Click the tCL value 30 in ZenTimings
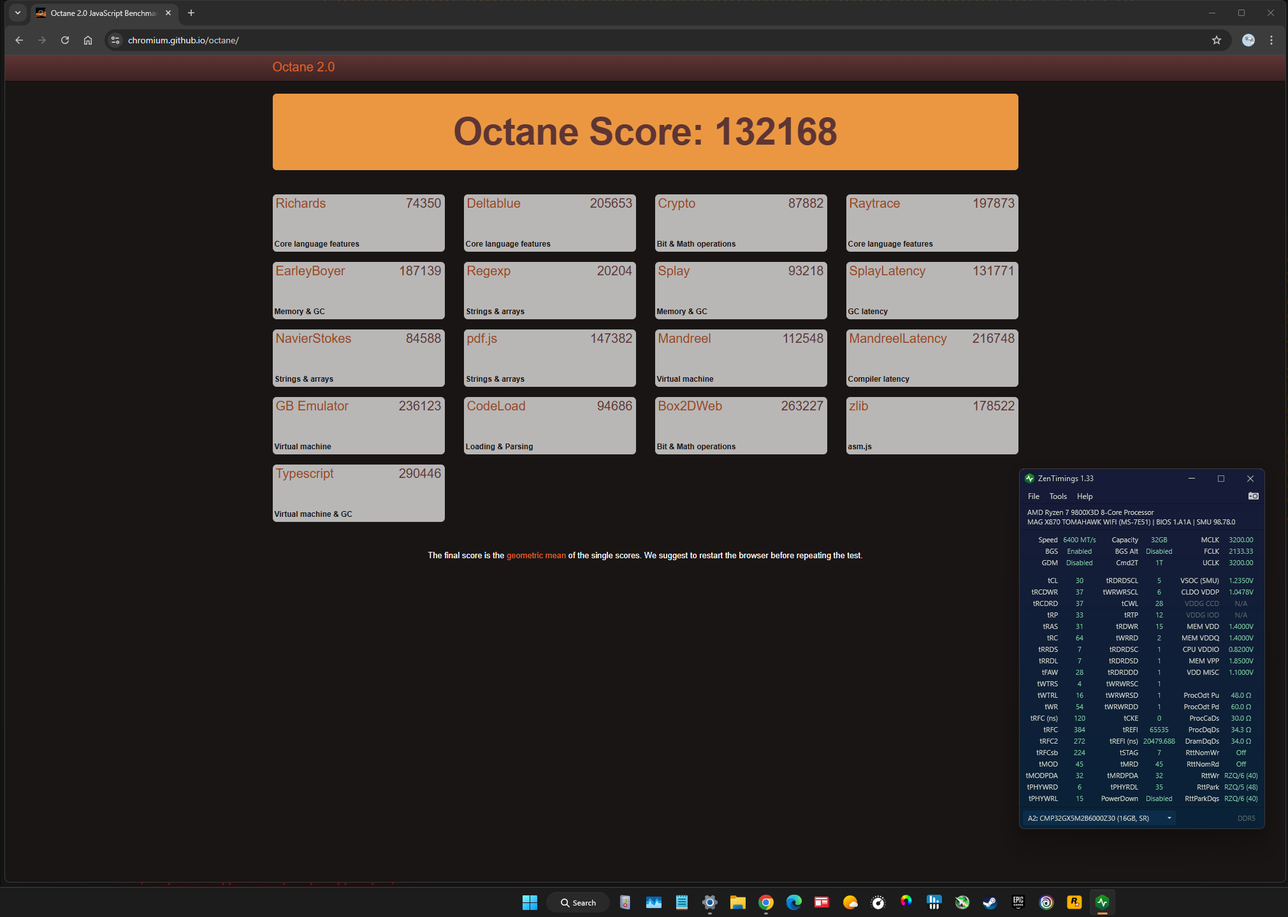The width and height of the screenshot is (1288, 917). tap(1079, 581)
